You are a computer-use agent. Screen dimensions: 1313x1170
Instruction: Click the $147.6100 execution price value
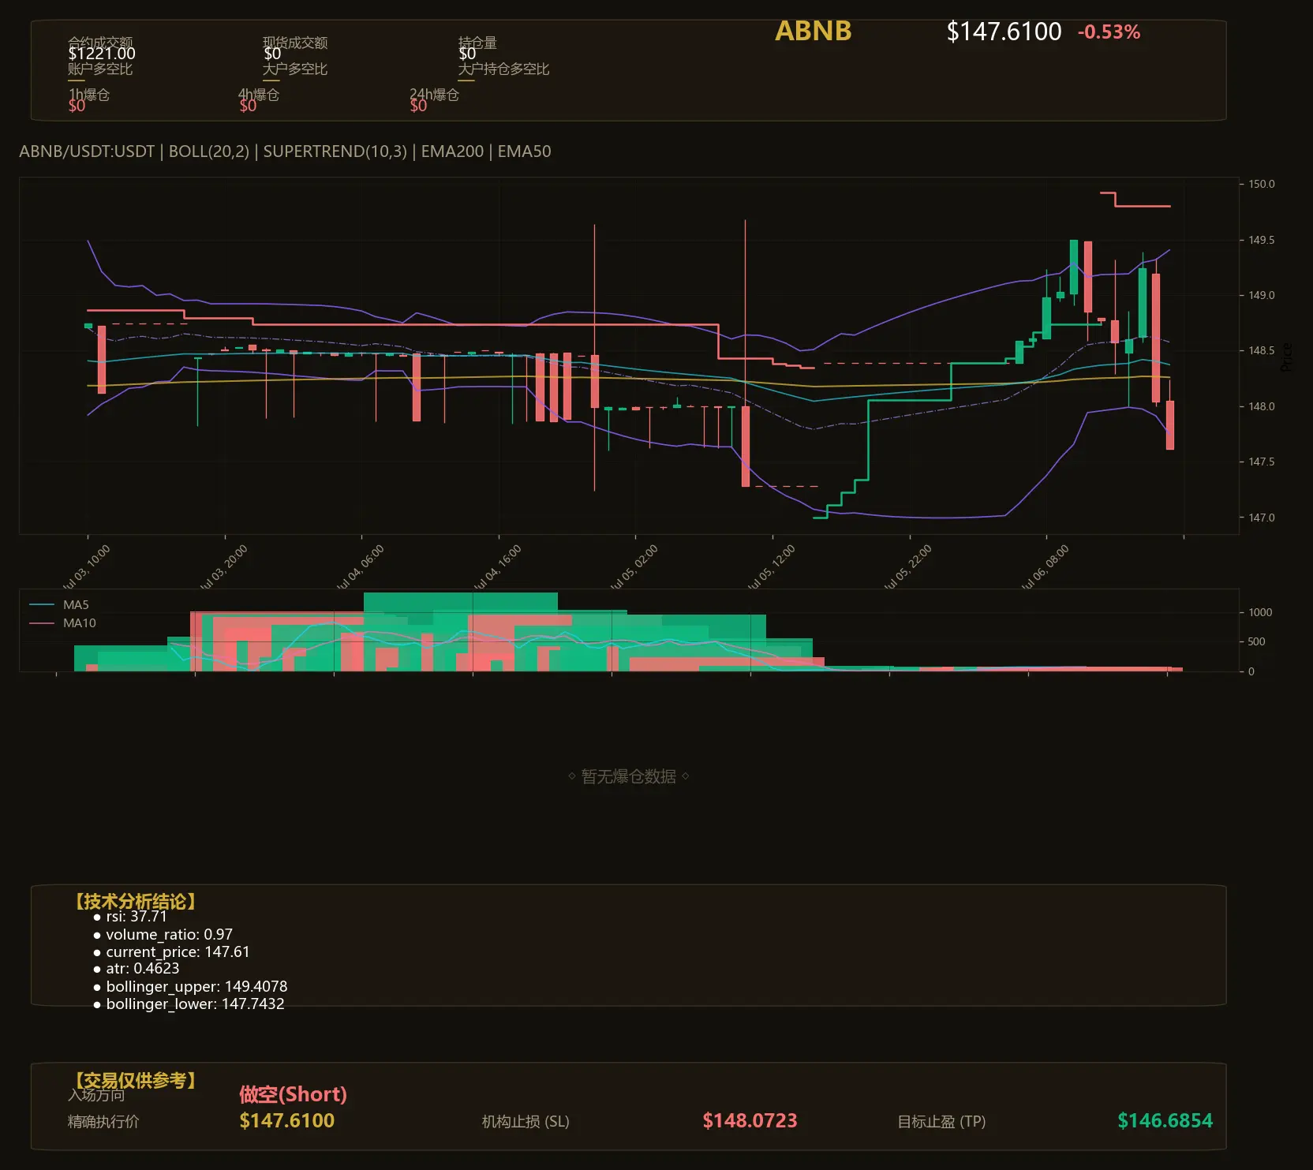coord(287,1120)
